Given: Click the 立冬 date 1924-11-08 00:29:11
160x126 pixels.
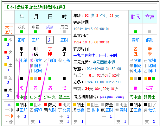Looking at the screenshot, I should (103, 82).
